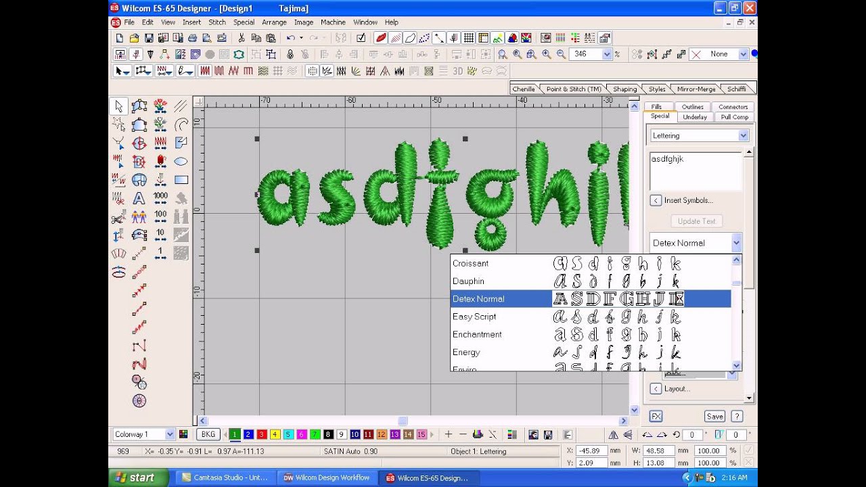The height and width of the screenshot is (487, 866).
Task: Select the Easy Script font in list
Action: (591, 317)
